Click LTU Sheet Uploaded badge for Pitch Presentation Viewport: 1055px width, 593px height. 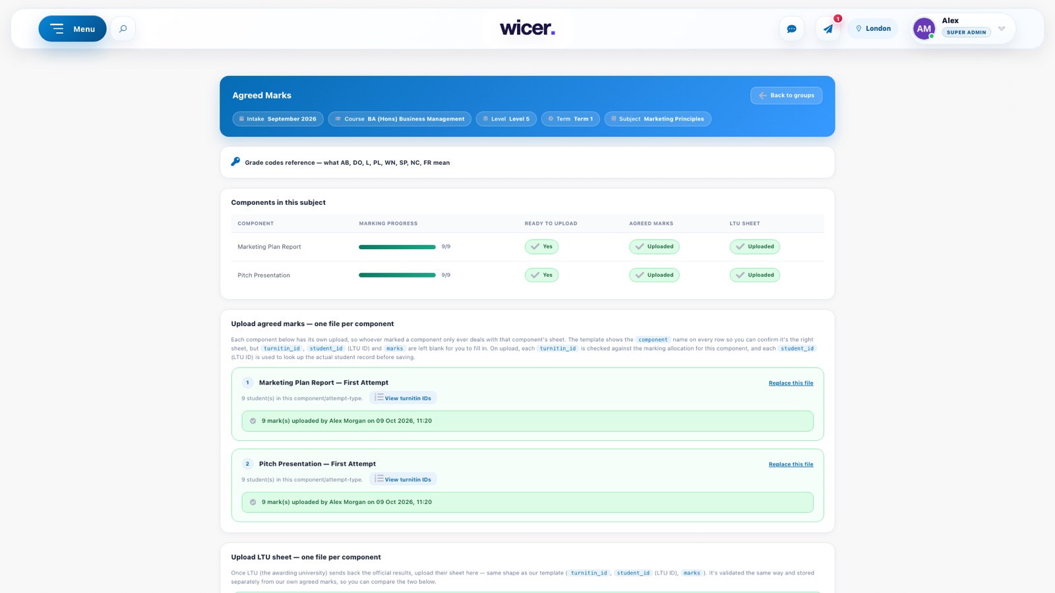pyautogui.click(x=754, y=275)
